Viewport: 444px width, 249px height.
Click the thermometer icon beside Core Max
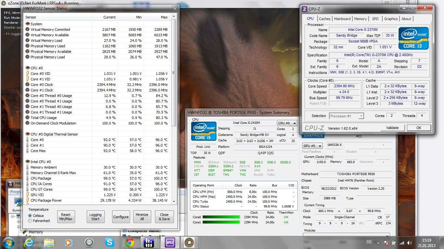click(x=28, y=151)
